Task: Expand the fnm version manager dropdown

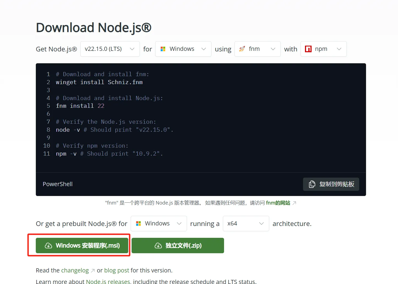Action: (257, 49)
